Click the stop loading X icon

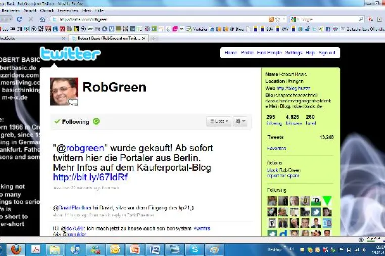point(31,19)
